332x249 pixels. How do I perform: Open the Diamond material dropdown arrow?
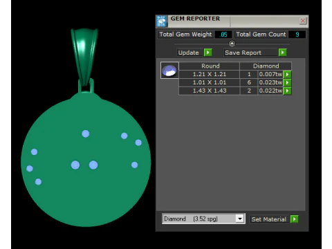click(x=240, y=219)
